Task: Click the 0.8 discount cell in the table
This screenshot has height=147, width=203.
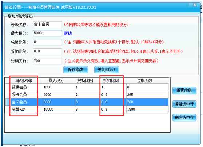Action: pos(113,102)
